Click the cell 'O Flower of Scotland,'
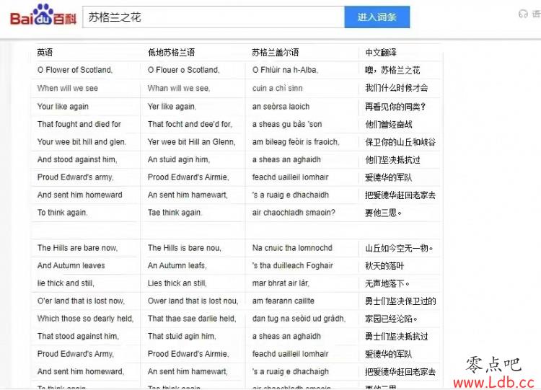This screenshot has height=390, width=541. (x=75, y=70)
